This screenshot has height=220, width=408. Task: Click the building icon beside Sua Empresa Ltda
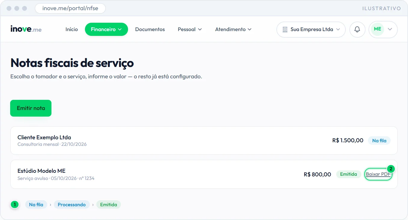[x=285, y=30]
